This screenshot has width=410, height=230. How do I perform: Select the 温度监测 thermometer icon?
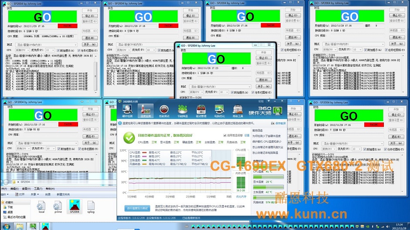pos(146,111)
